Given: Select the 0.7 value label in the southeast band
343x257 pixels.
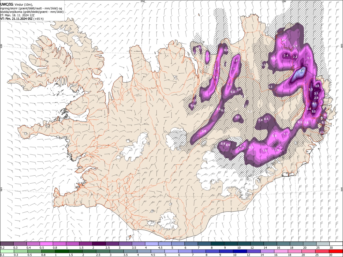Looking at the screenshot, I should coord(251,148).
